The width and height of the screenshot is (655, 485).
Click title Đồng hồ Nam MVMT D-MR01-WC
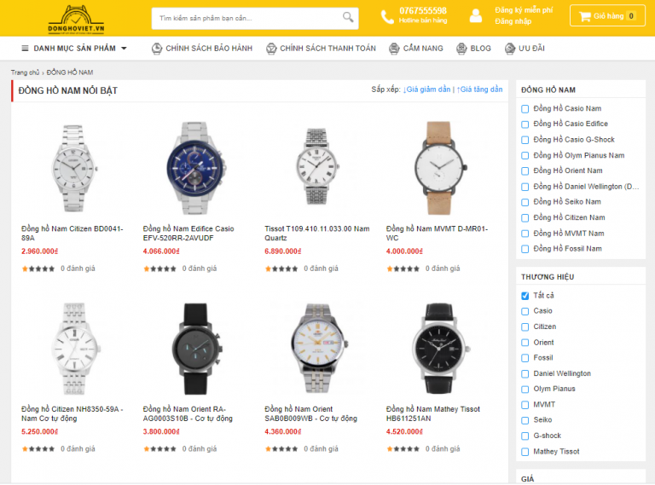coord(437,234)
